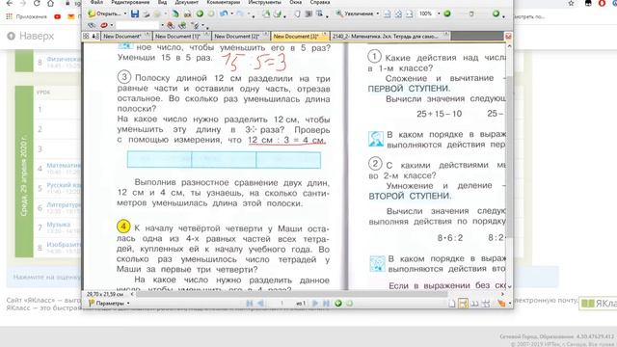Click the actual size page icon
This screenshot has height=347, width=617.
pyautogui.click(x=388, y=14)
